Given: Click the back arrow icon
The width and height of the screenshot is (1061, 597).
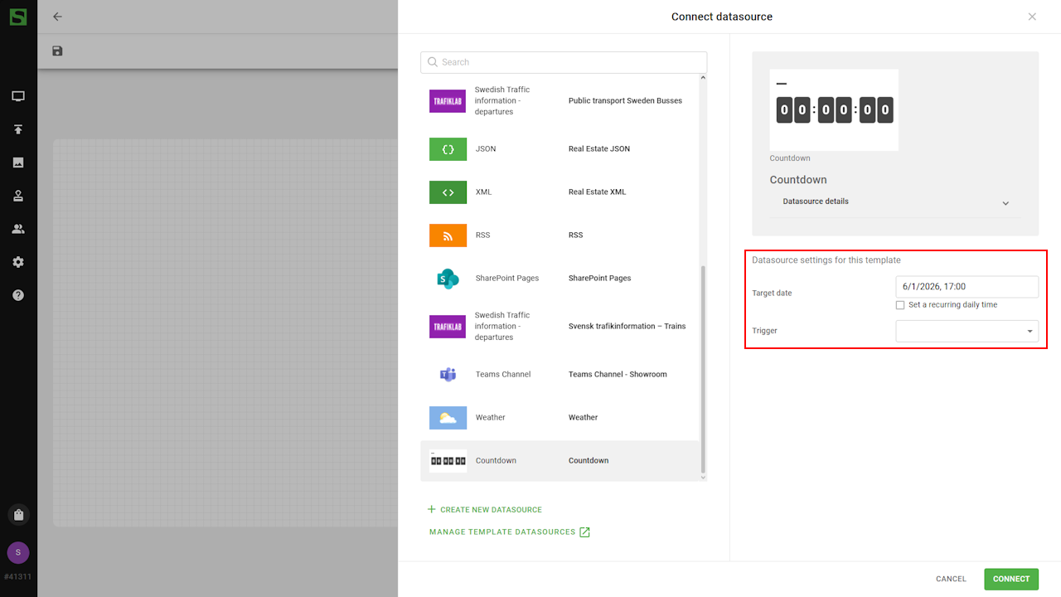Looking at the screenshot, I should click(57, 17).
